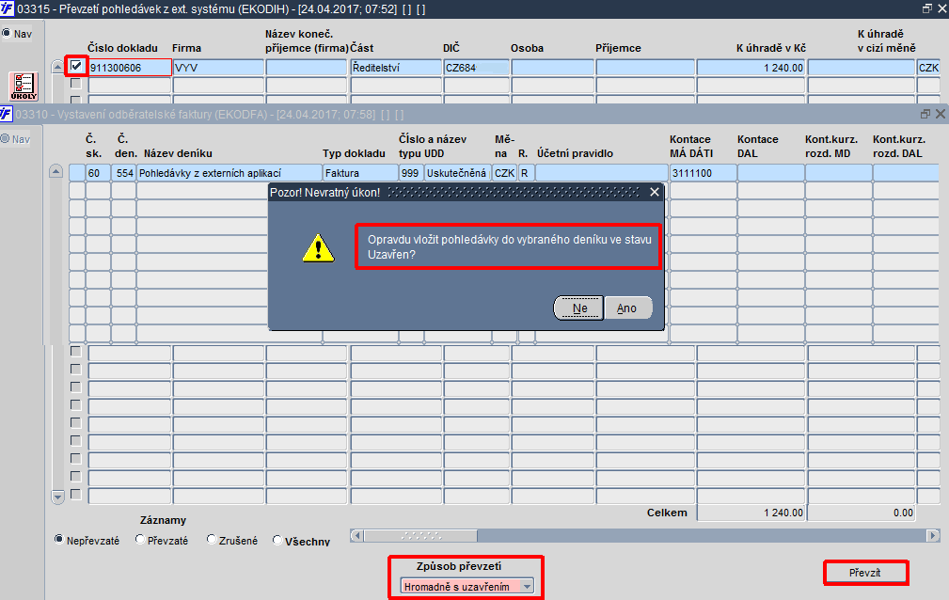Click the scroll-up arrow of the top records list
949x600 pixels.
[58, 67]
